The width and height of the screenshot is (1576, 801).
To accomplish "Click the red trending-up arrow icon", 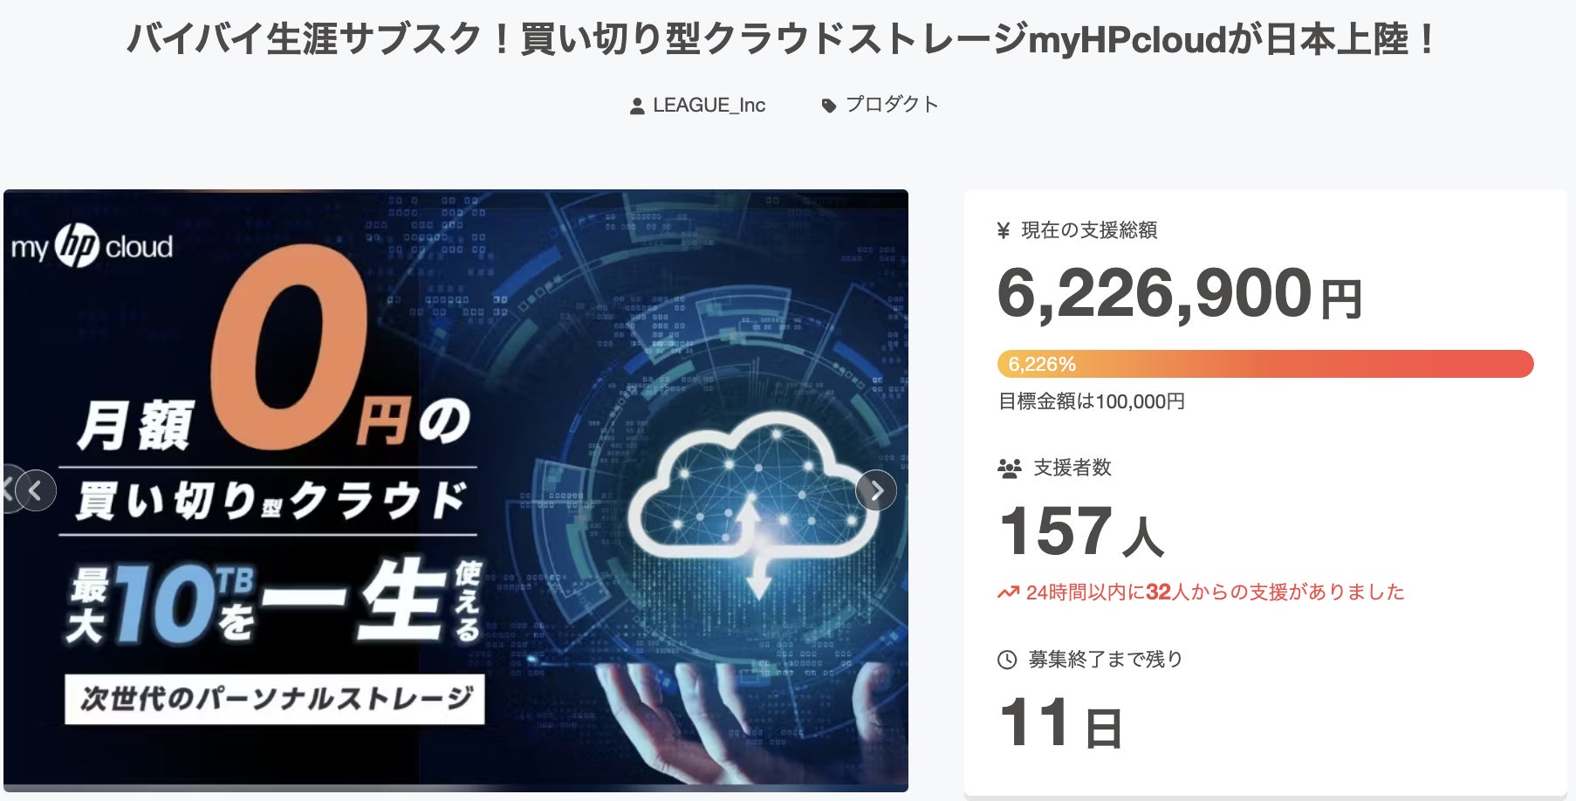I will [1008, 593].
